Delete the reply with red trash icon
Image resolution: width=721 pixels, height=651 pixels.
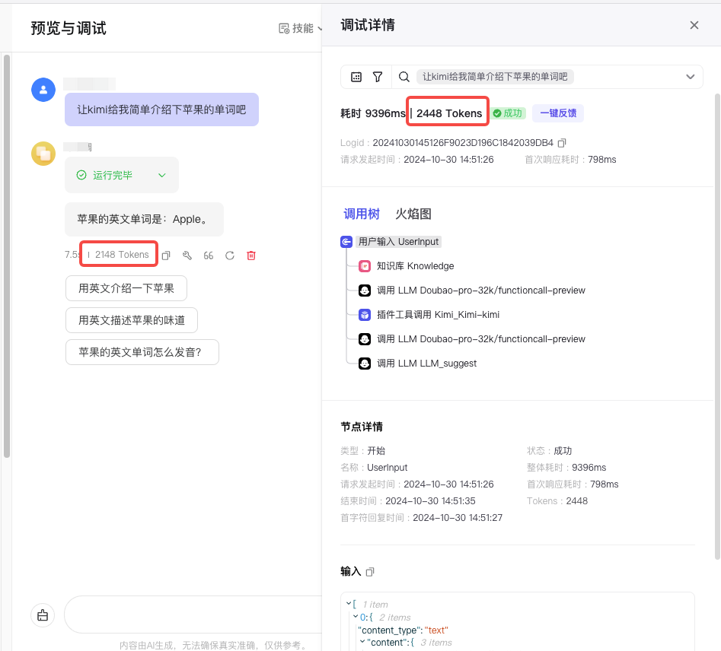[251, 256]
